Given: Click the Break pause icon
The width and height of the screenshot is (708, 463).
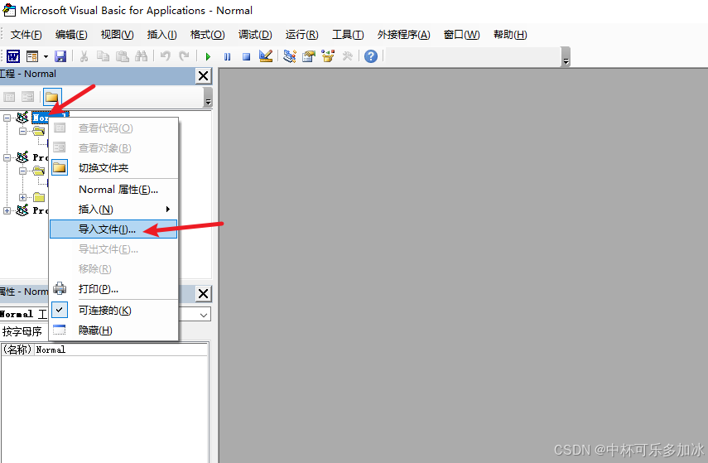Looking at the screenshot, I should click(227, 56).
